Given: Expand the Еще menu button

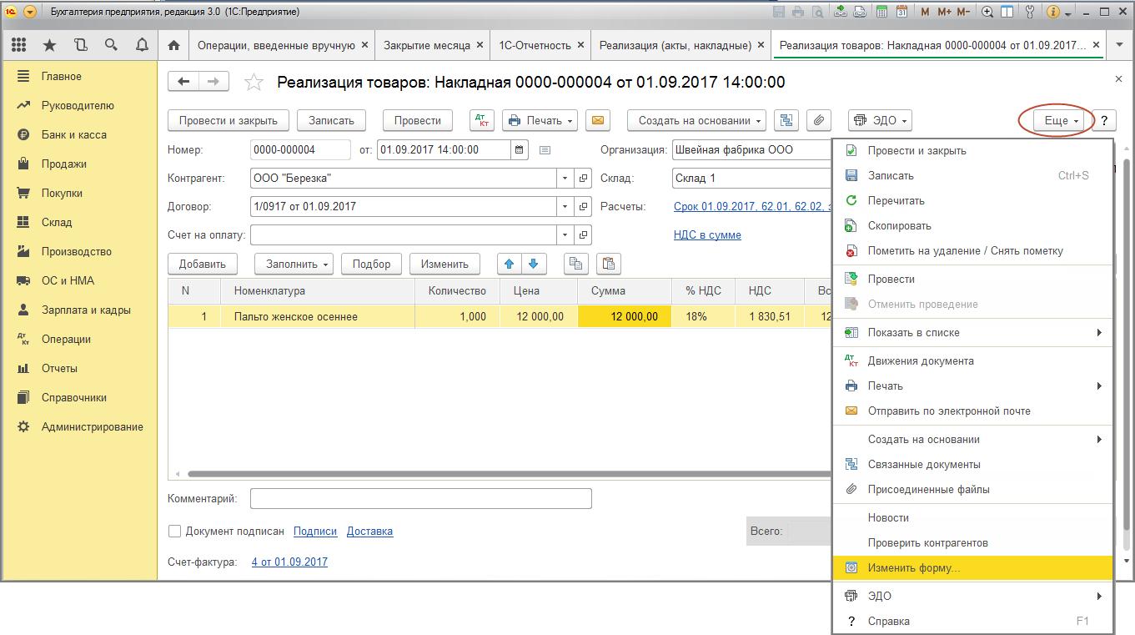Looking at the screenshot, I should tap(1061, 121).
